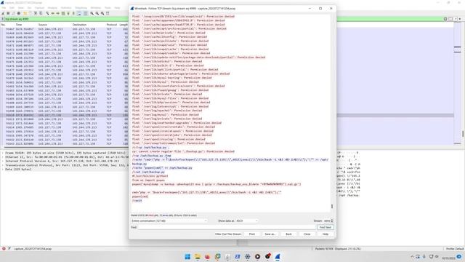The width and height of the screenshot is (465, 262).
Task: Click the Save as… button
Action: (270, 234)
